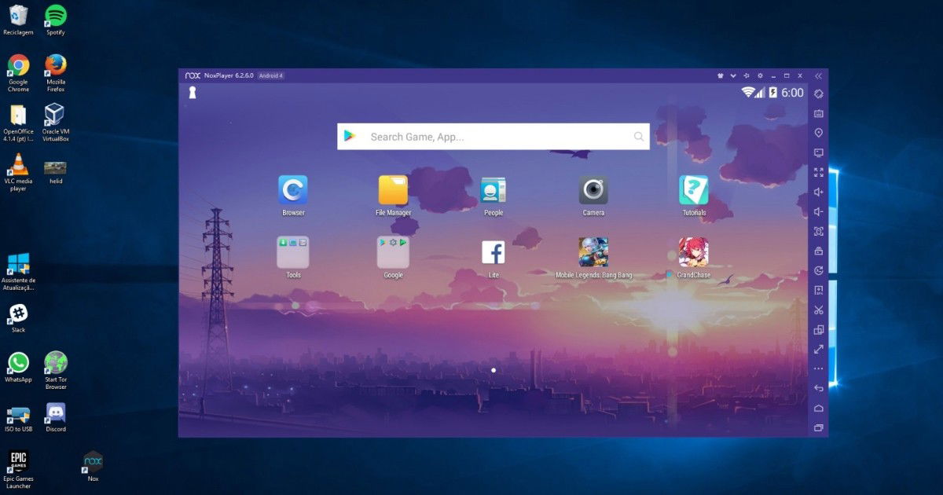Show more sidebar tools via three dots
943x495 pixels.
pos(818,368)
